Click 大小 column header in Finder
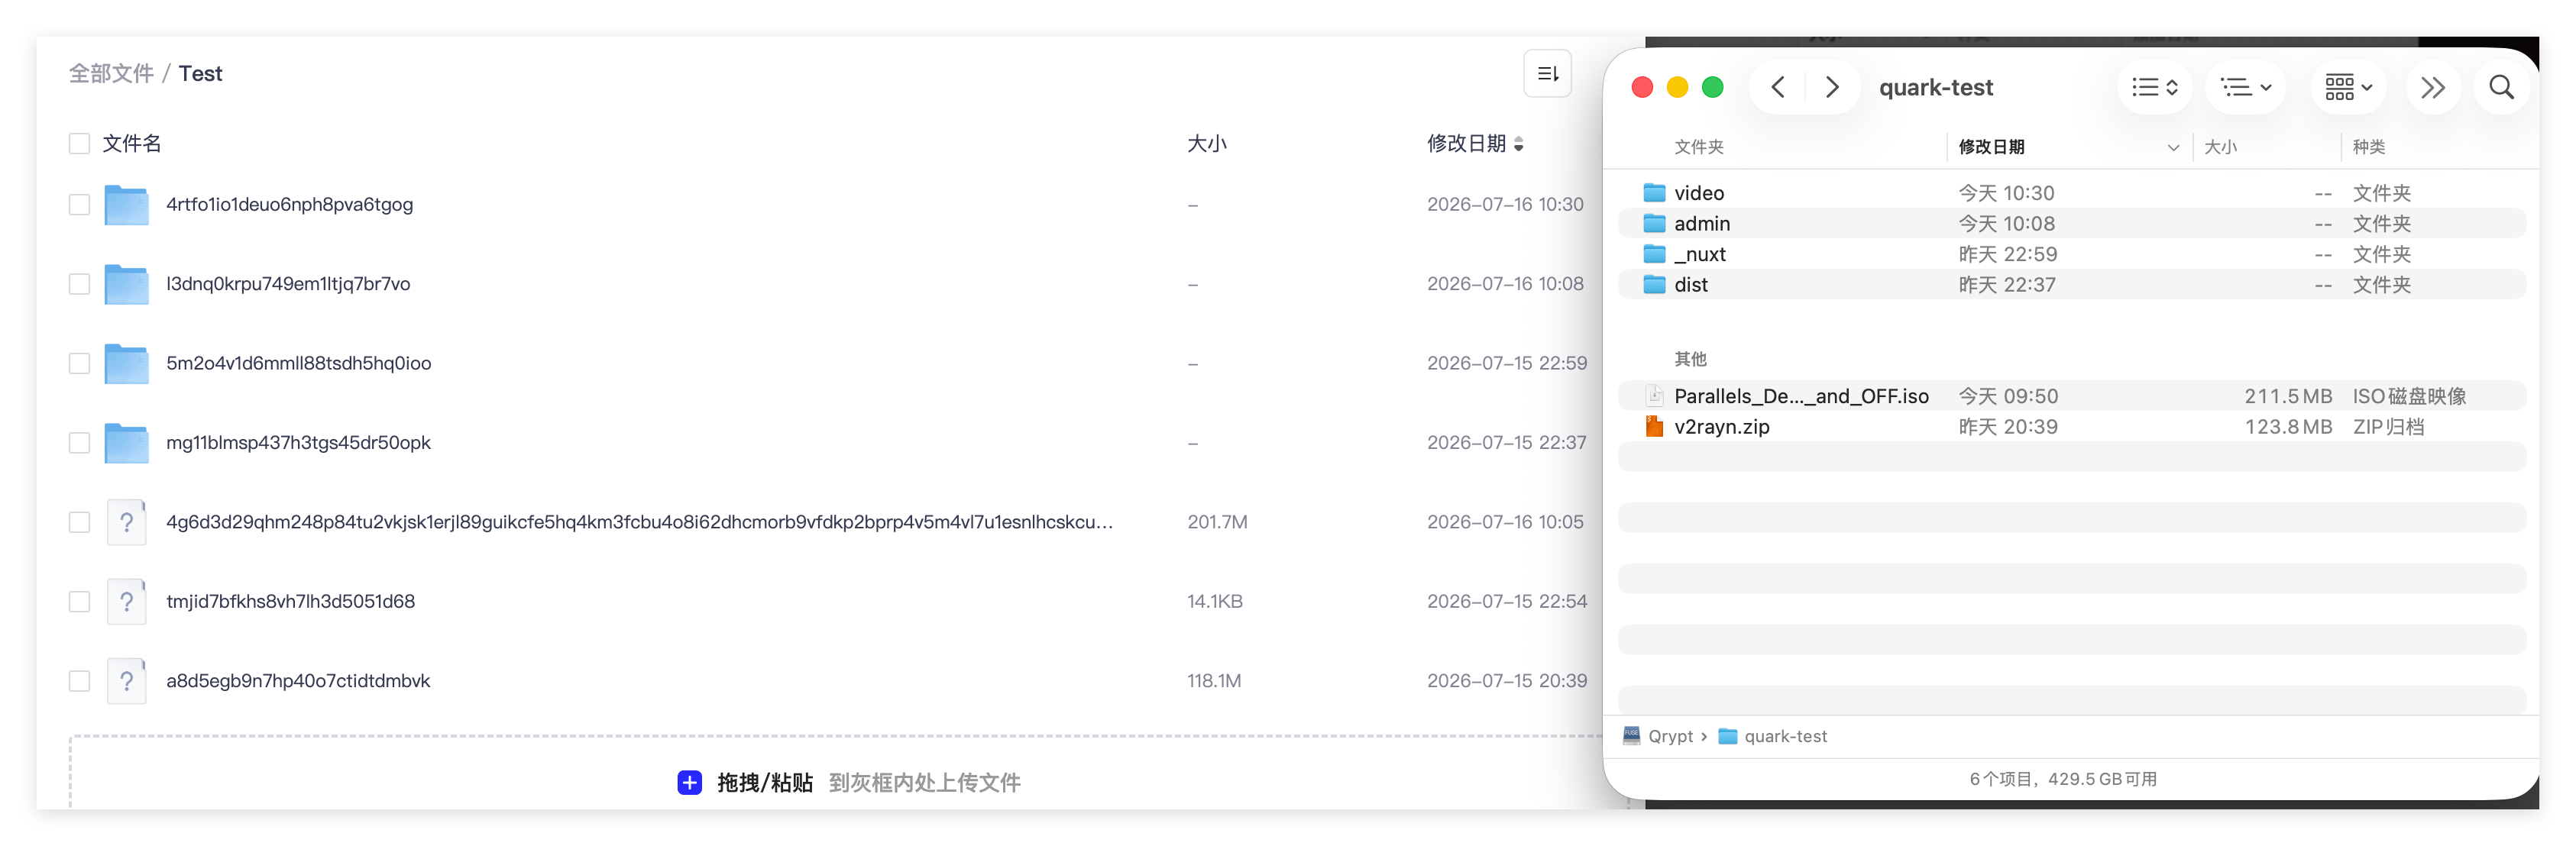 click(2220, 147)
